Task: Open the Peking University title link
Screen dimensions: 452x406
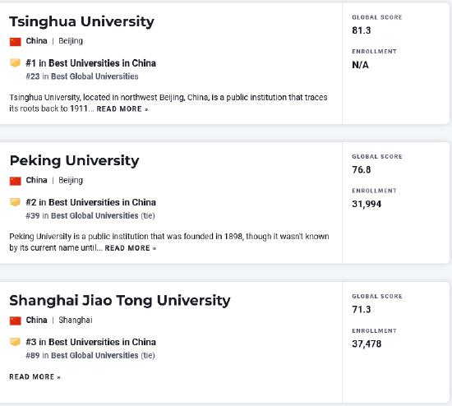Action: coord(74,161)
